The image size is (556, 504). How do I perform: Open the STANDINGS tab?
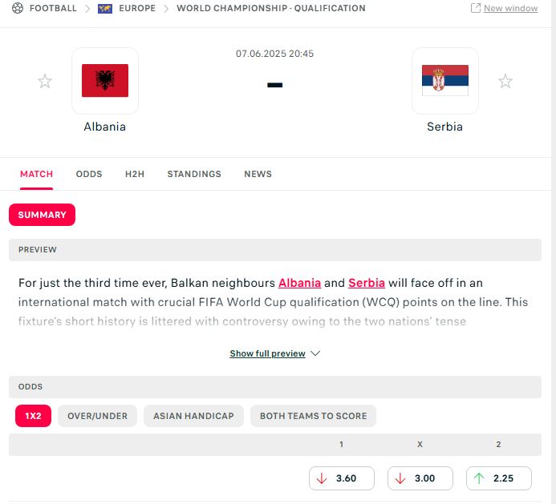194,174
